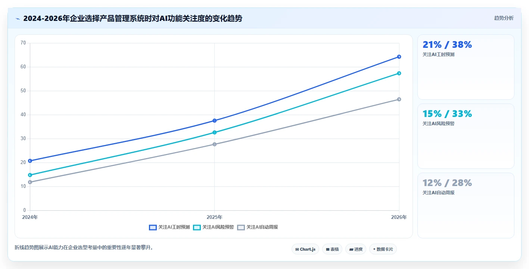The width and height of the screenshot is (529, 269).
Task: Toggle the 关注AI工时预测 legend item
Action: click(169, 227)
